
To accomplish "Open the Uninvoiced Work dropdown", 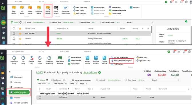I will [114, 80].
